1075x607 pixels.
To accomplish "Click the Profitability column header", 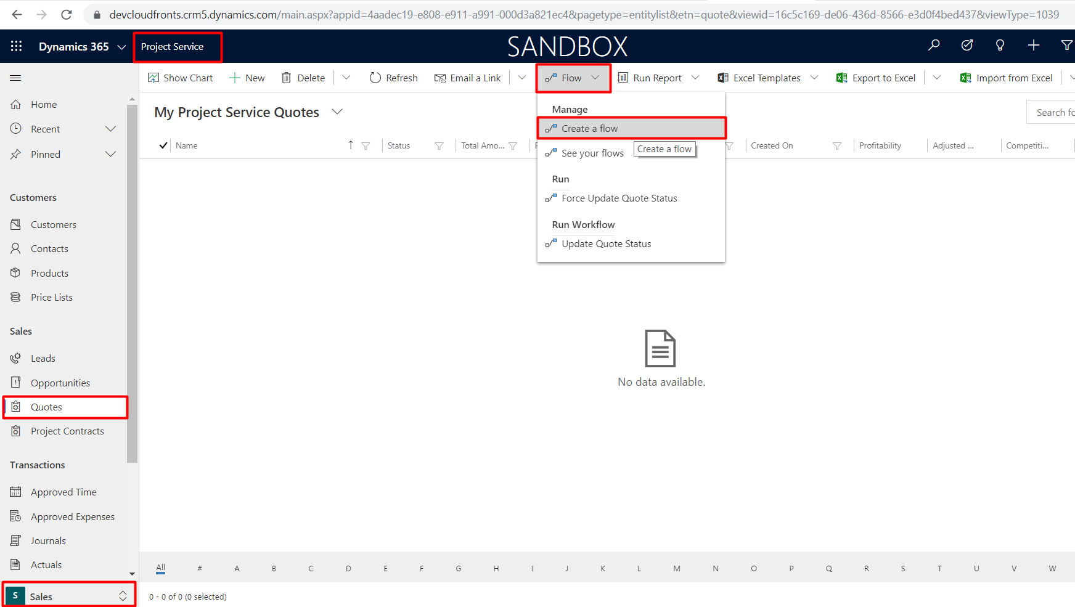I will pyautogui.click(x=880, y=145).
